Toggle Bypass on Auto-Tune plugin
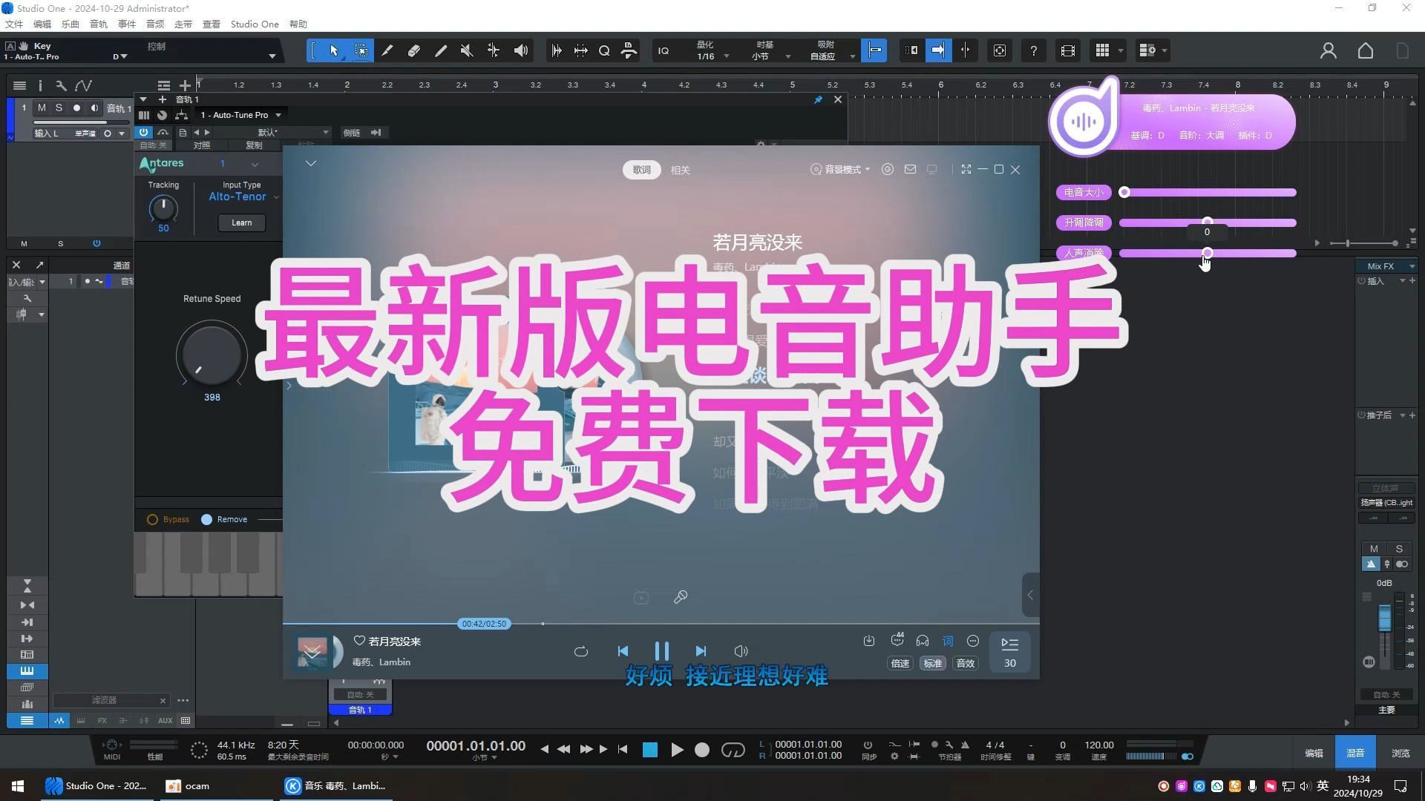The image size is (1425, 801). click(x=153, y=518)
